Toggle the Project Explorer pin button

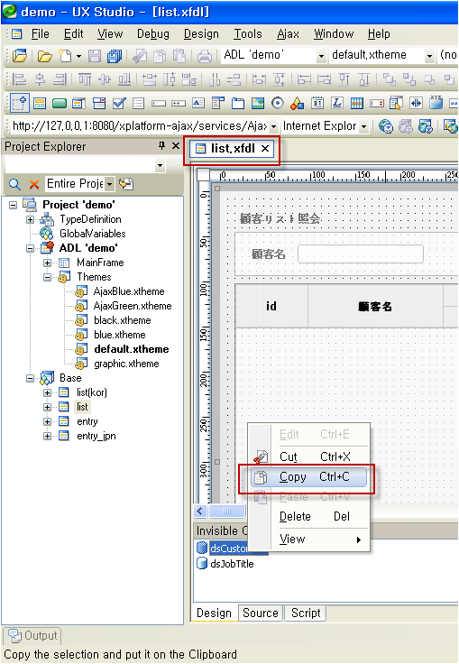pyautogui.click(x=161, y=146)
